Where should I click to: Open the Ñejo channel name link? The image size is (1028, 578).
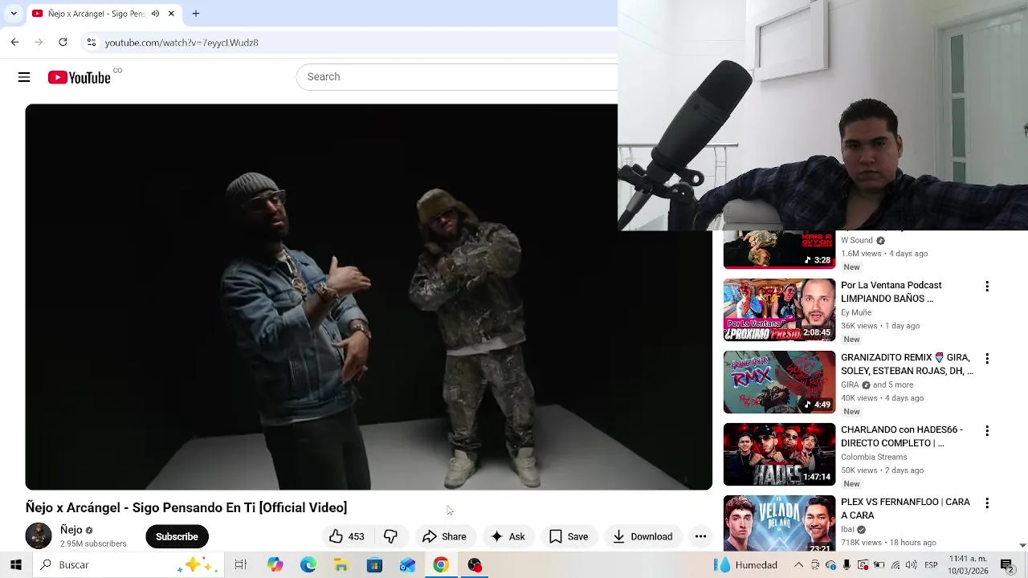click(x=71, y=530)
